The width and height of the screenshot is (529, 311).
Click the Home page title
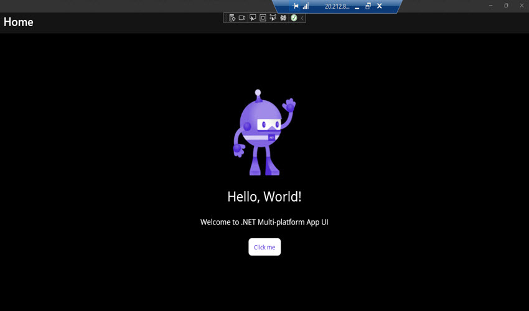pyautogui.click(x=19, y=22)
